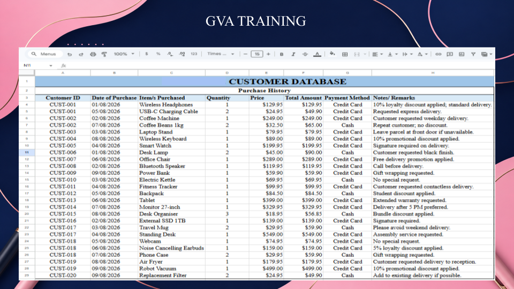This screenshot has height=289, width=514.
Task: Click the Total Amount header cell
Action: (x=303, y=97)
